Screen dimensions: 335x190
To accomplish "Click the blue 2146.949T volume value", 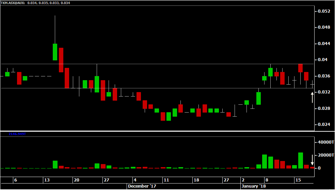I will tap(17, 134).
